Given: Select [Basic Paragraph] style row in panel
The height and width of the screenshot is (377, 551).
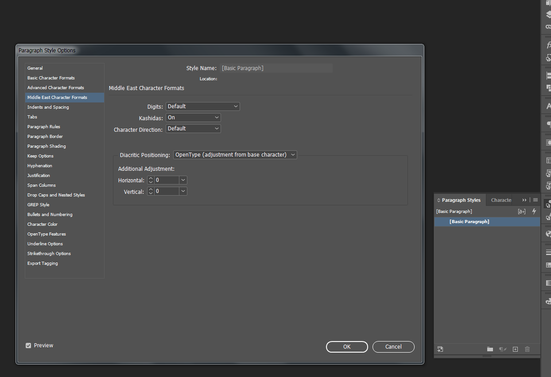Looking at the screenshot, I should [487, 222].
